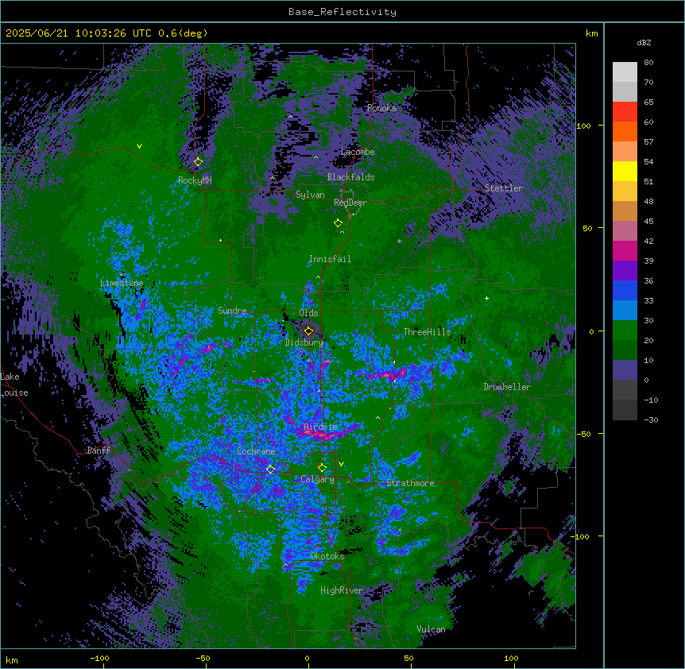Viewport: 685px width, 669px height.
Task: Pick the red 60-65 dBZ legend swatch
Action: tap(625, 112)
